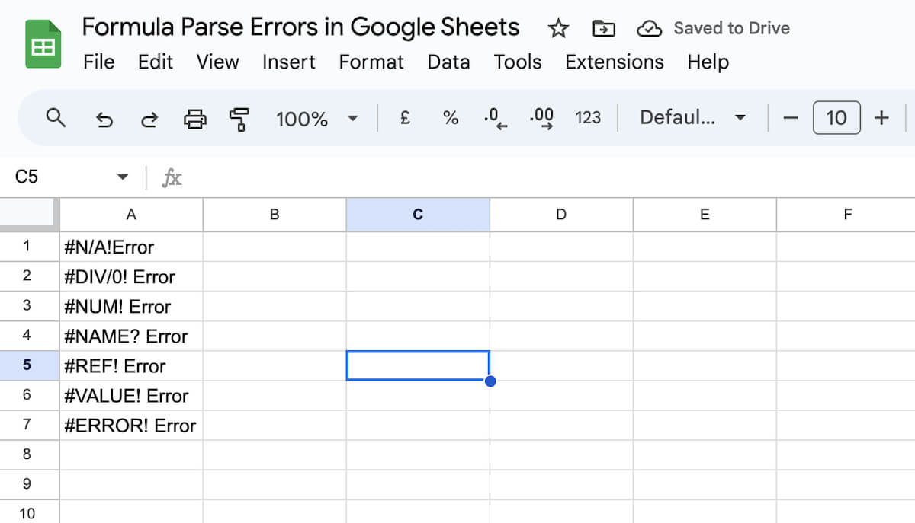Select the Paint format tool
This screenshot has height=523, width=915.
point(238,118)
